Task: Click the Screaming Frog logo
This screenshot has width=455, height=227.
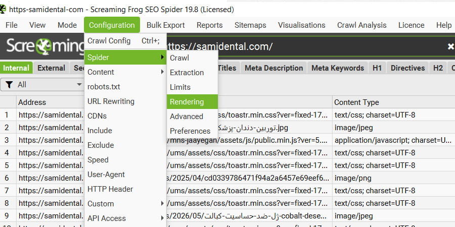Action: [44, 46]
